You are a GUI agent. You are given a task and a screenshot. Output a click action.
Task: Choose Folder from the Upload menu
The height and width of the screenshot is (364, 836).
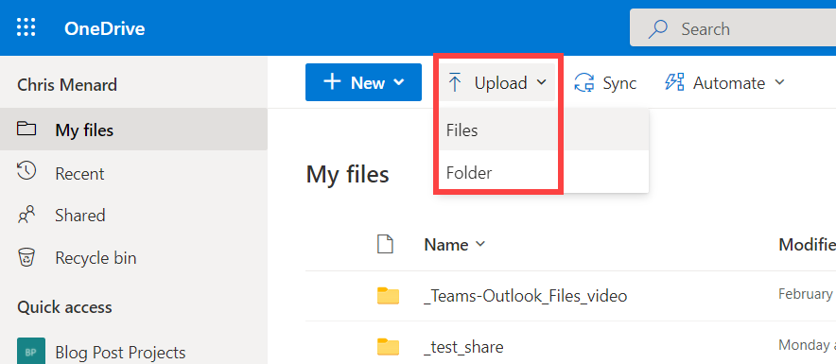point(543,172)
